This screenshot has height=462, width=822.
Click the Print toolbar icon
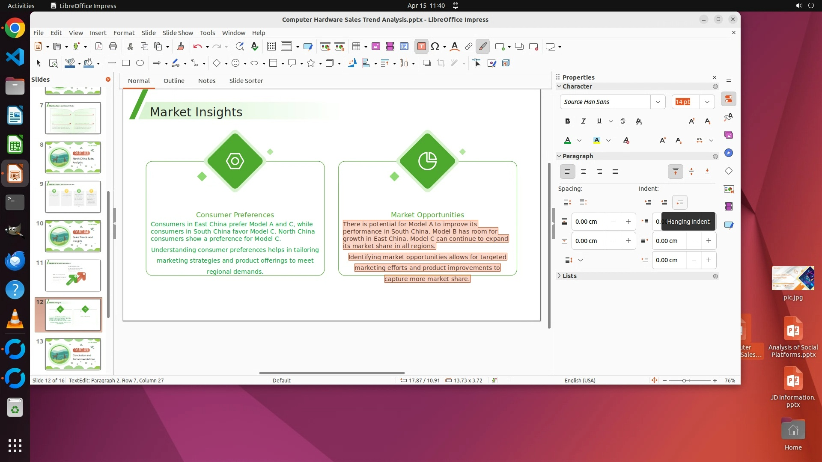pyautogui.click(x=113, y=46)
